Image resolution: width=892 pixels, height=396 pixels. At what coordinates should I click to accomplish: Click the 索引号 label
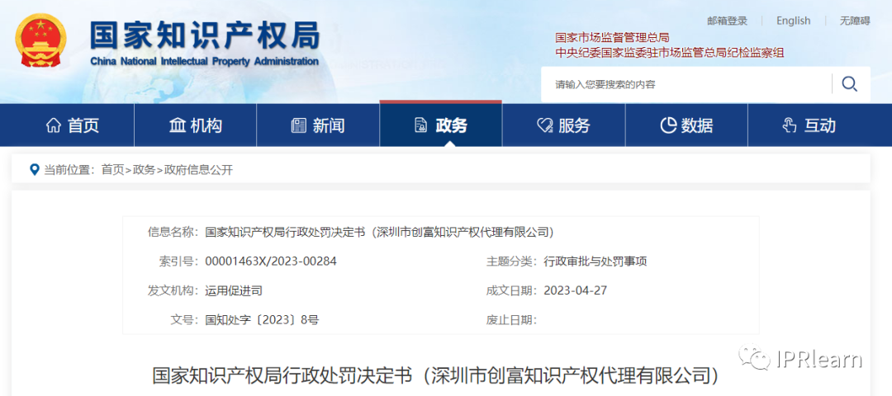click(178, 262)
